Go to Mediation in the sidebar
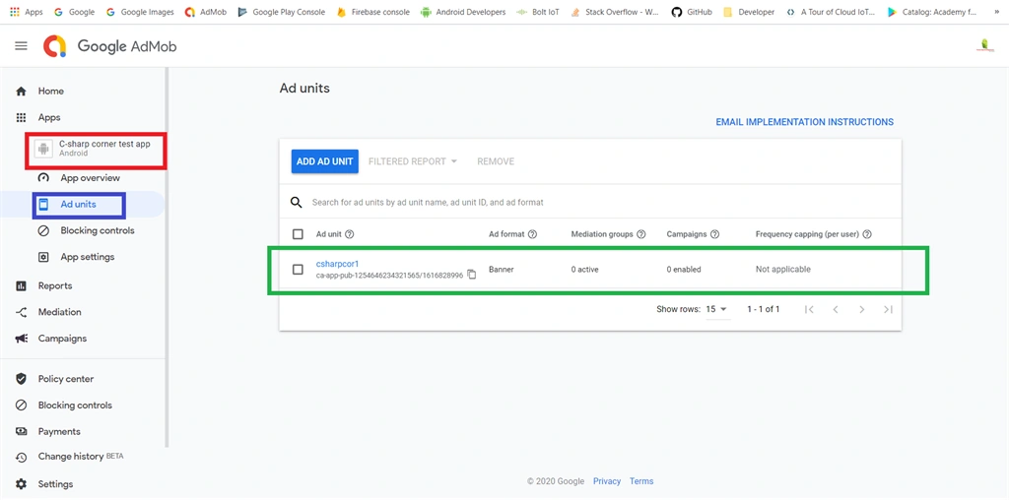 60,312
